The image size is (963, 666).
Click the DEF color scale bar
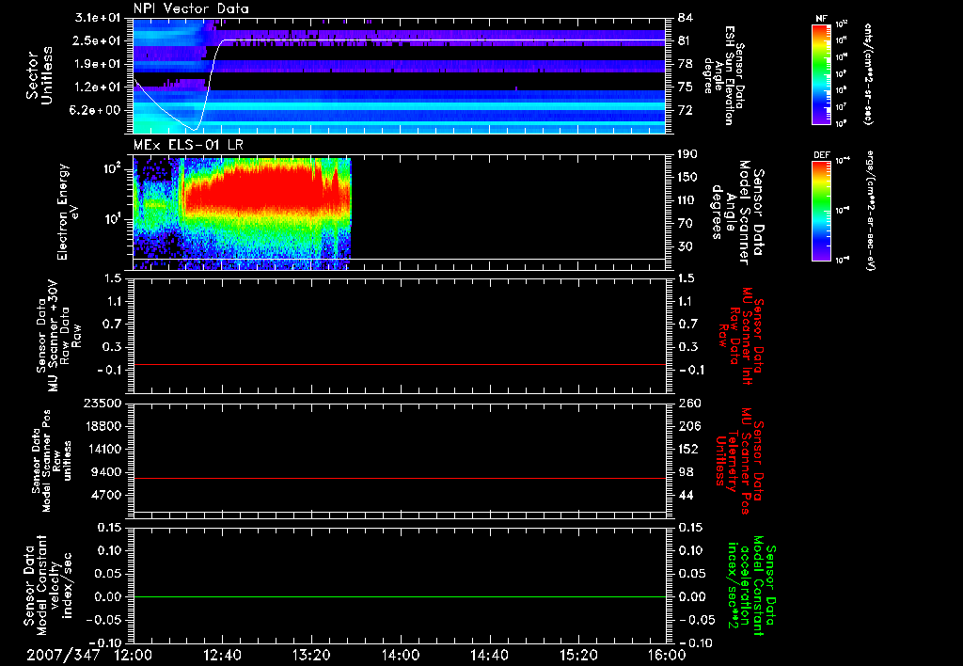[822, 212]
